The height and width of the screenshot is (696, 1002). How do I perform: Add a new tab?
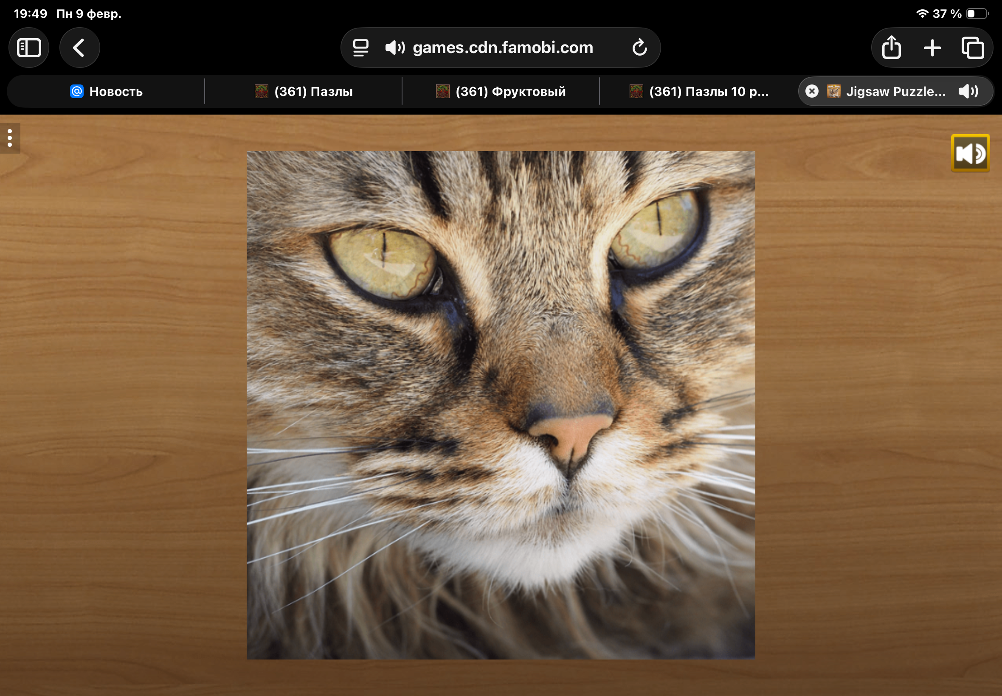932,48
